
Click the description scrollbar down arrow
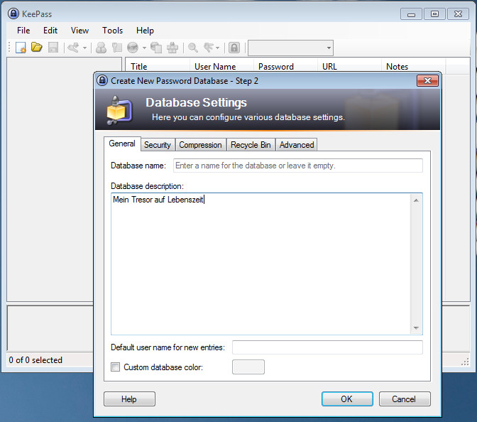[416, 328]
